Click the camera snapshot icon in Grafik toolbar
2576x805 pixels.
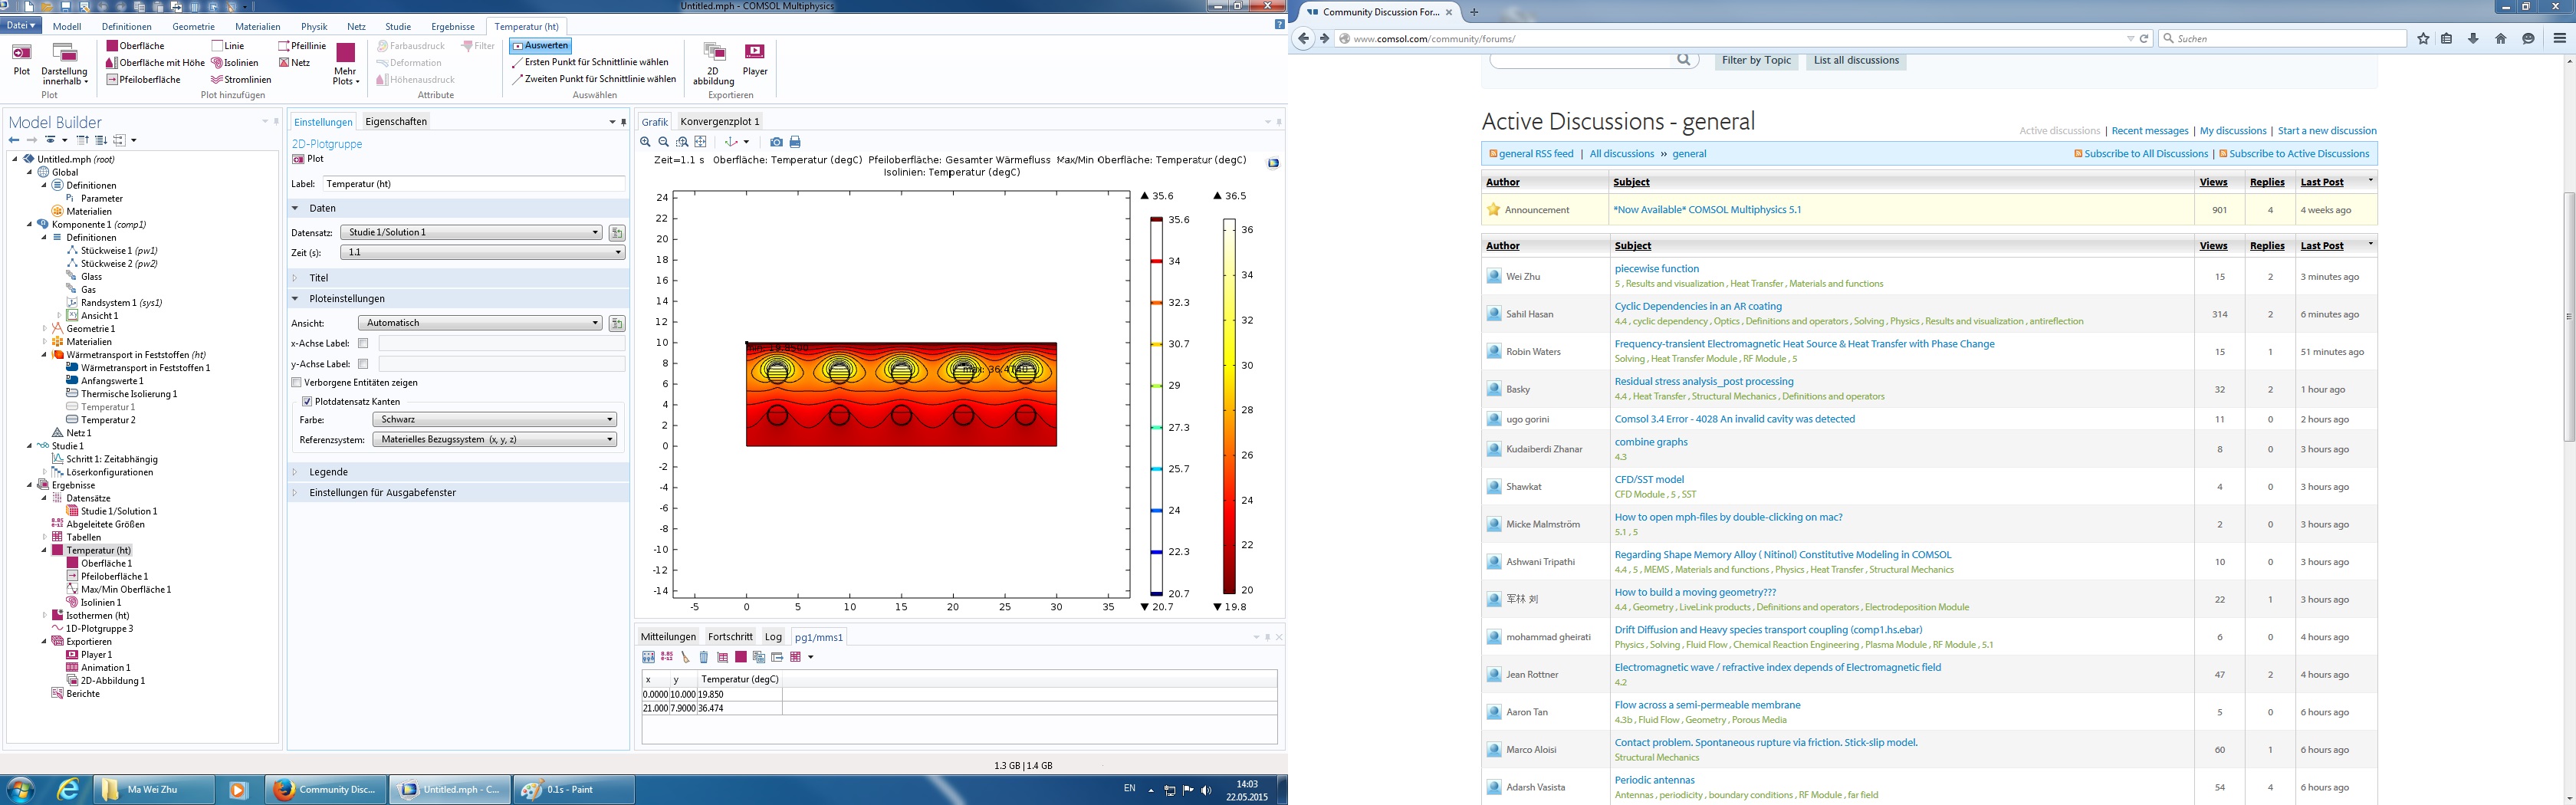point(776,142)
